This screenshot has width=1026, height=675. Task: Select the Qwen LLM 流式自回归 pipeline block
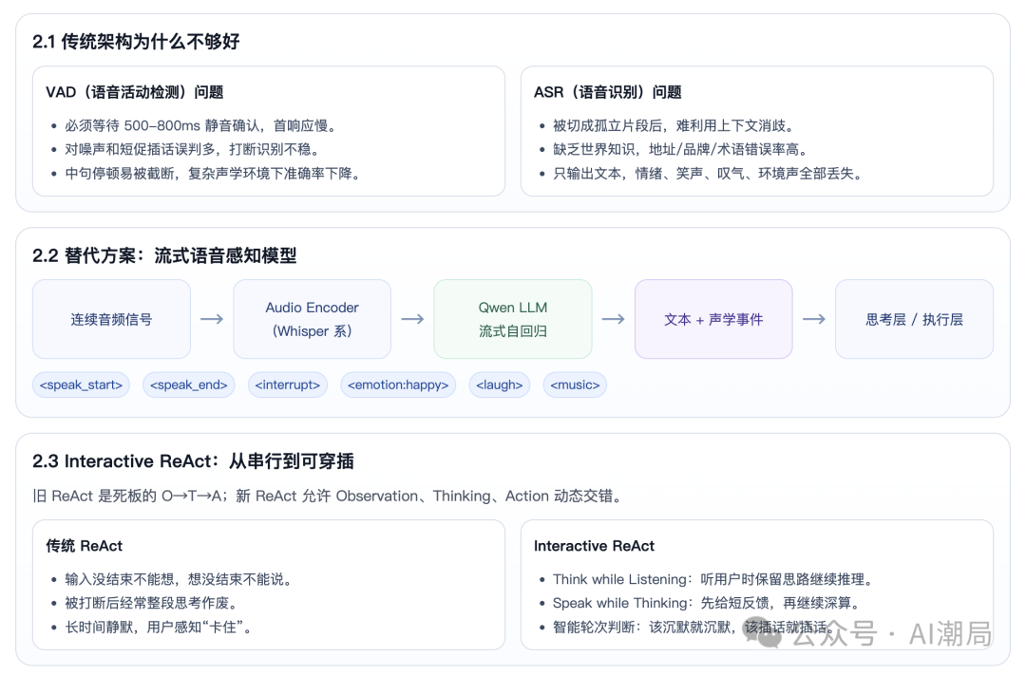512,319
